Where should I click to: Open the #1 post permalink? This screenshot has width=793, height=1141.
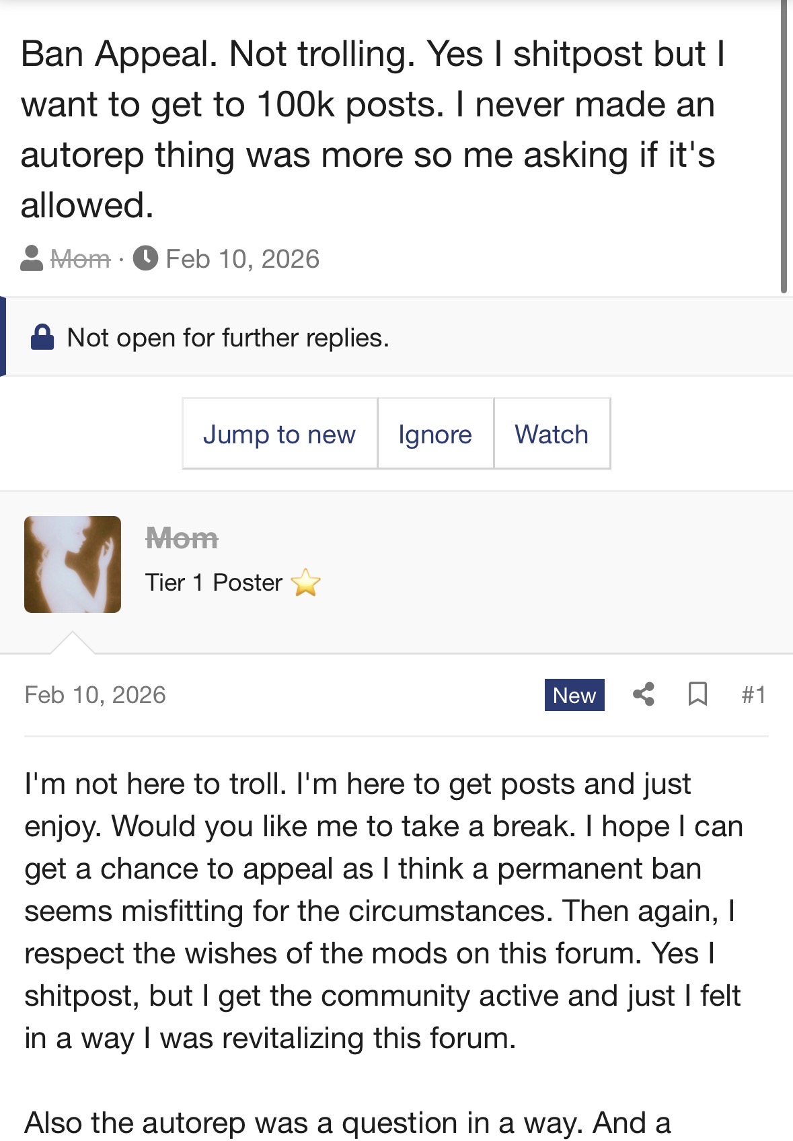coord(753,694)
